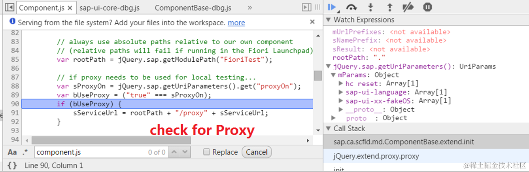
Task: Resume script execution button
Action: (x=332, y=7)
